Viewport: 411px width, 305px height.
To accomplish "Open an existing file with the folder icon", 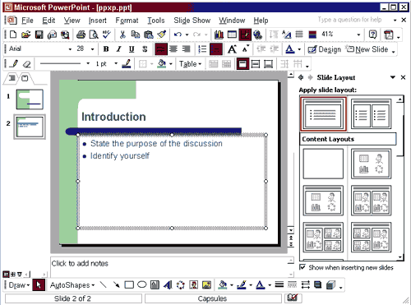I will (x=25, y=35).
